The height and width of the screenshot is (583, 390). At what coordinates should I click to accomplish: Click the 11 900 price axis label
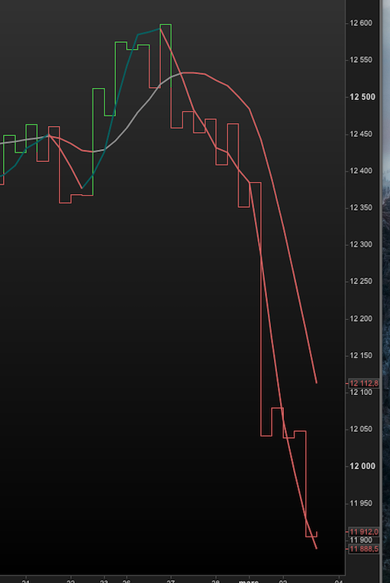tap(361, 540)
